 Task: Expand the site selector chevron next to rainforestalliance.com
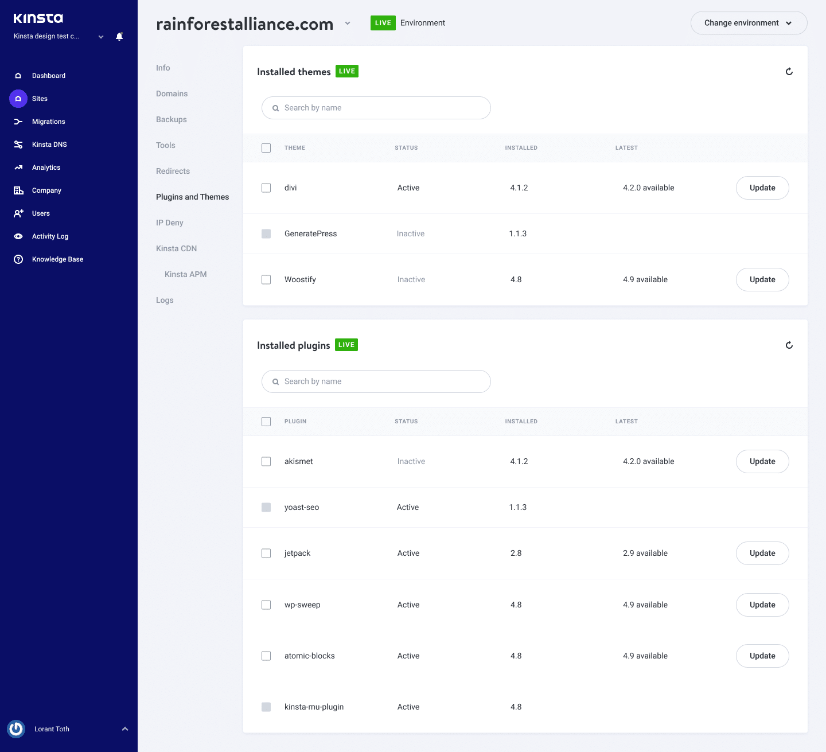[x=348, y=24]
